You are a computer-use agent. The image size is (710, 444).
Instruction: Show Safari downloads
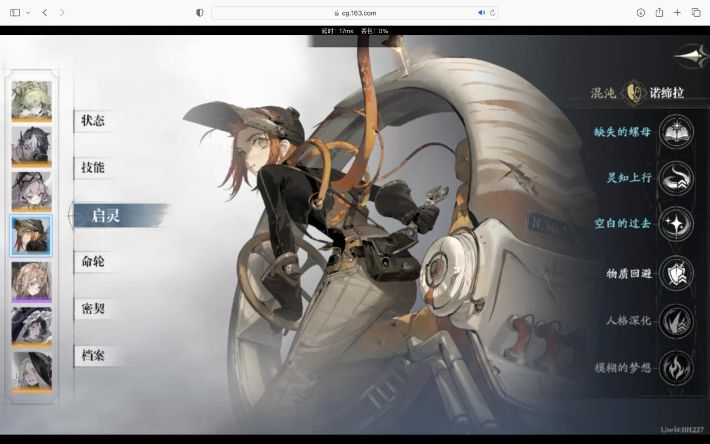click(x=641, y=13)
